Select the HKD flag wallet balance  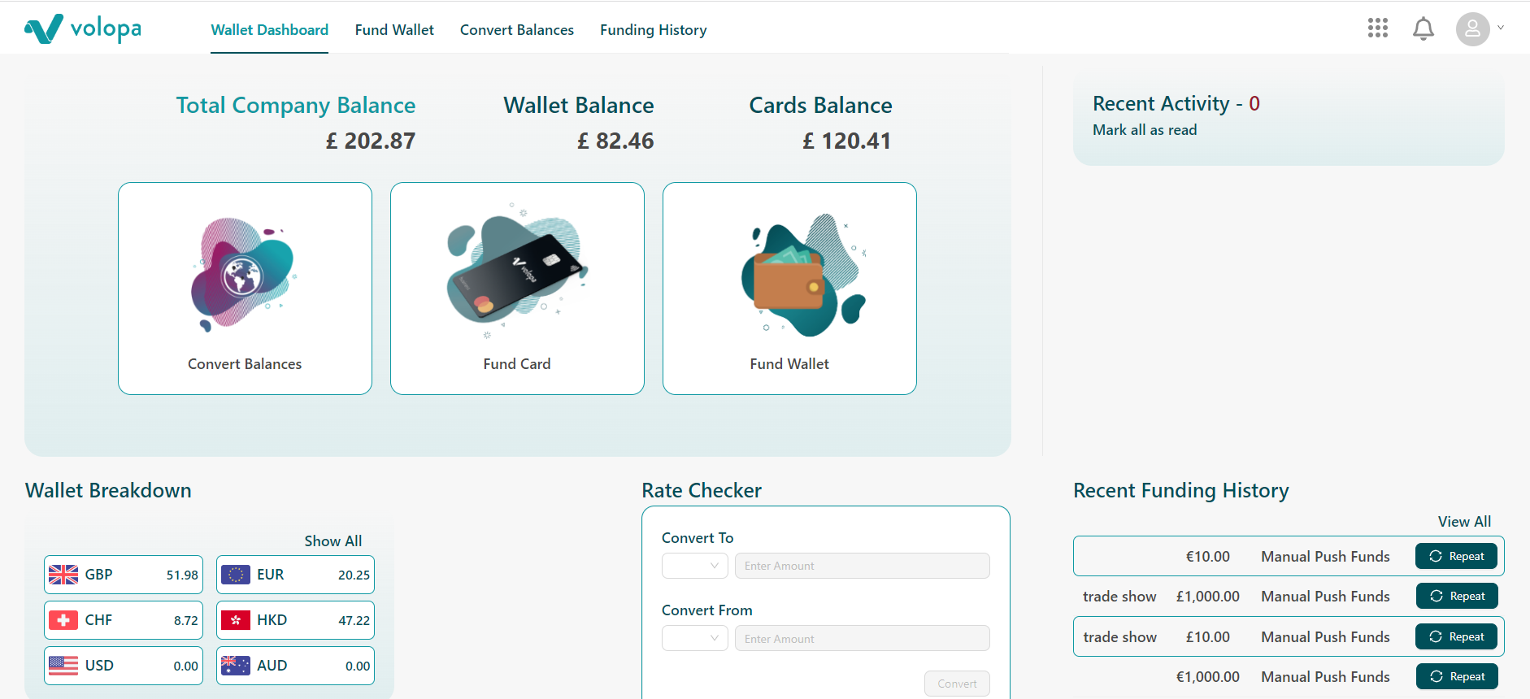(x=295, y=620)
